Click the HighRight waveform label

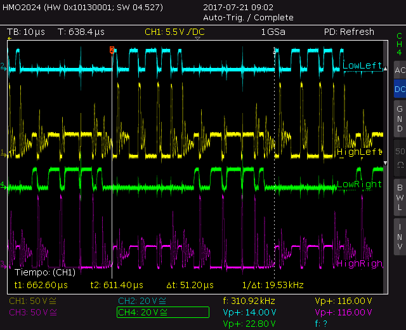(360, 264)
